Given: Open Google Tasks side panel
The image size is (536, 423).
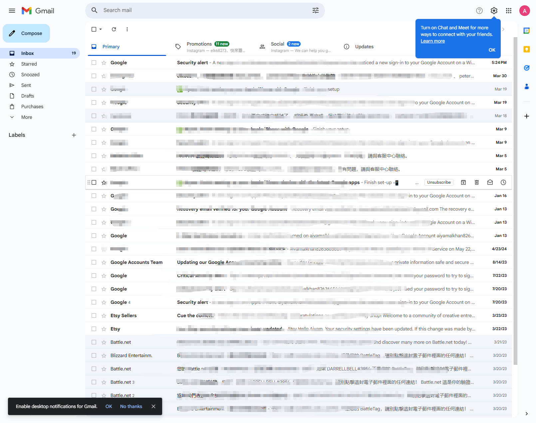Looking at the screenshot, I should coord(527,68).
